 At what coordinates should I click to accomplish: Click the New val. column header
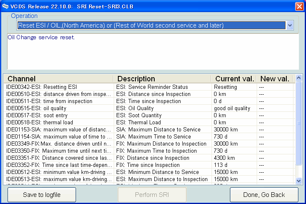pos(275,79)
